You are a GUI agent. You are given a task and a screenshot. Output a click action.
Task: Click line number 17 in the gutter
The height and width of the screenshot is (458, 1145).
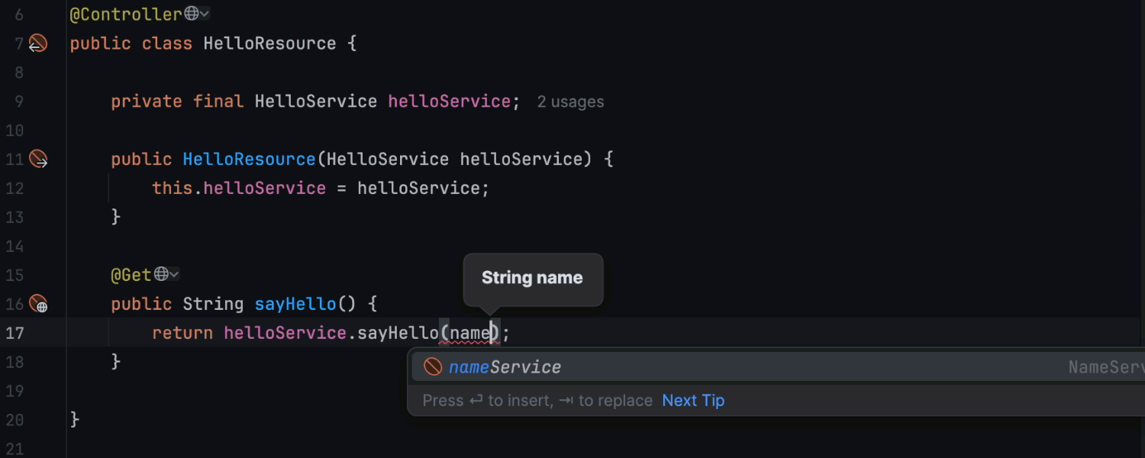click(15, 334)
